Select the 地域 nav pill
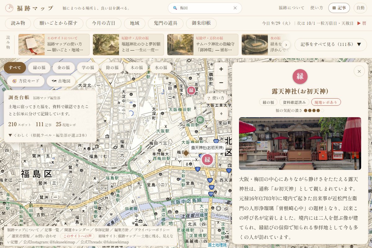 135,23
